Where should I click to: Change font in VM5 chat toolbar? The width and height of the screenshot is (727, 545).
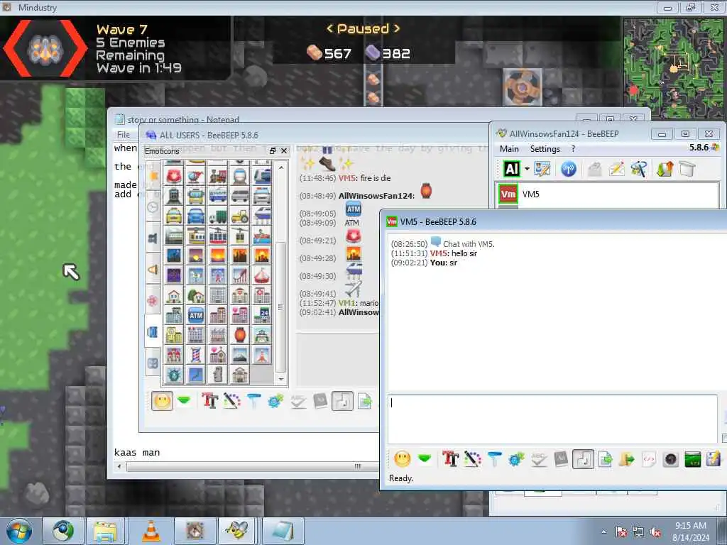(449, 459)
